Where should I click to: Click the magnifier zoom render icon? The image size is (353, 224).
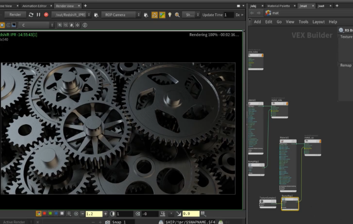177,15
